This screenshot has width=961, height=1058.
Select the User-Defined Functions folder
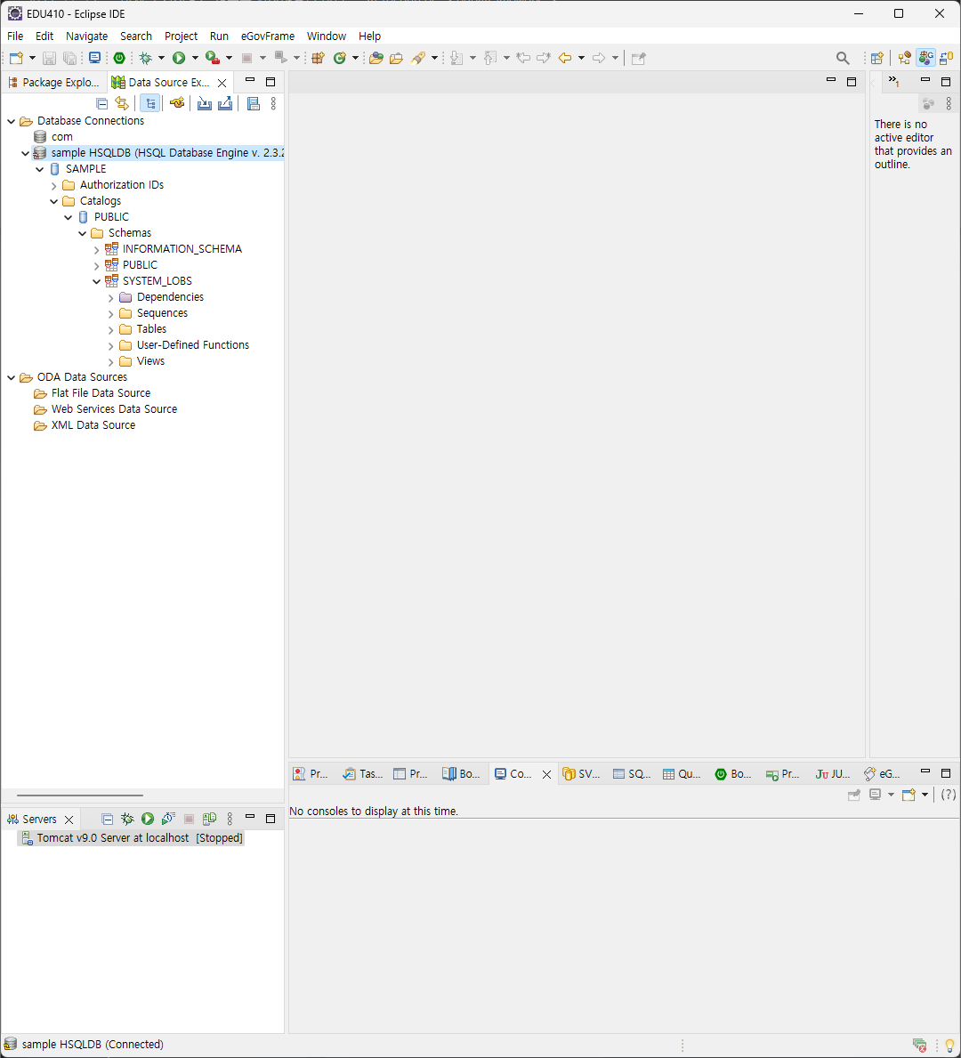click(x=184, y=345)
